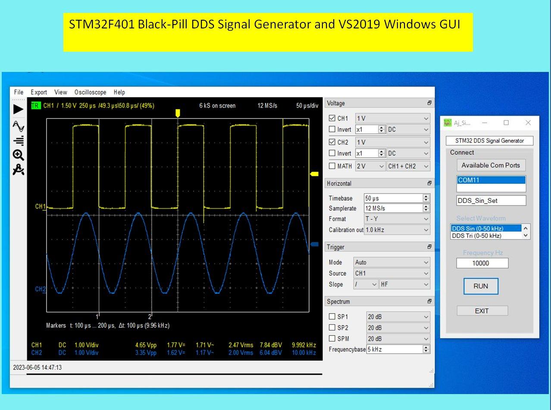Open the horizontal lines measurement icon

click(19, 141)
